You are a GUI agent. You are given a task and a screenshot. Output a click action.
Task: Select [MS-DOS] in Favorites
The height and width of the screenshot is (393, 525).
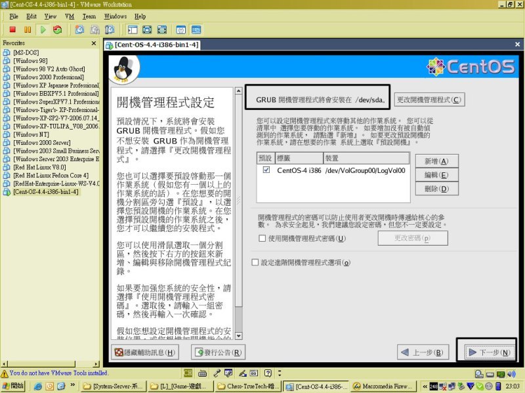pyautogui.click(x=26, y=53)
